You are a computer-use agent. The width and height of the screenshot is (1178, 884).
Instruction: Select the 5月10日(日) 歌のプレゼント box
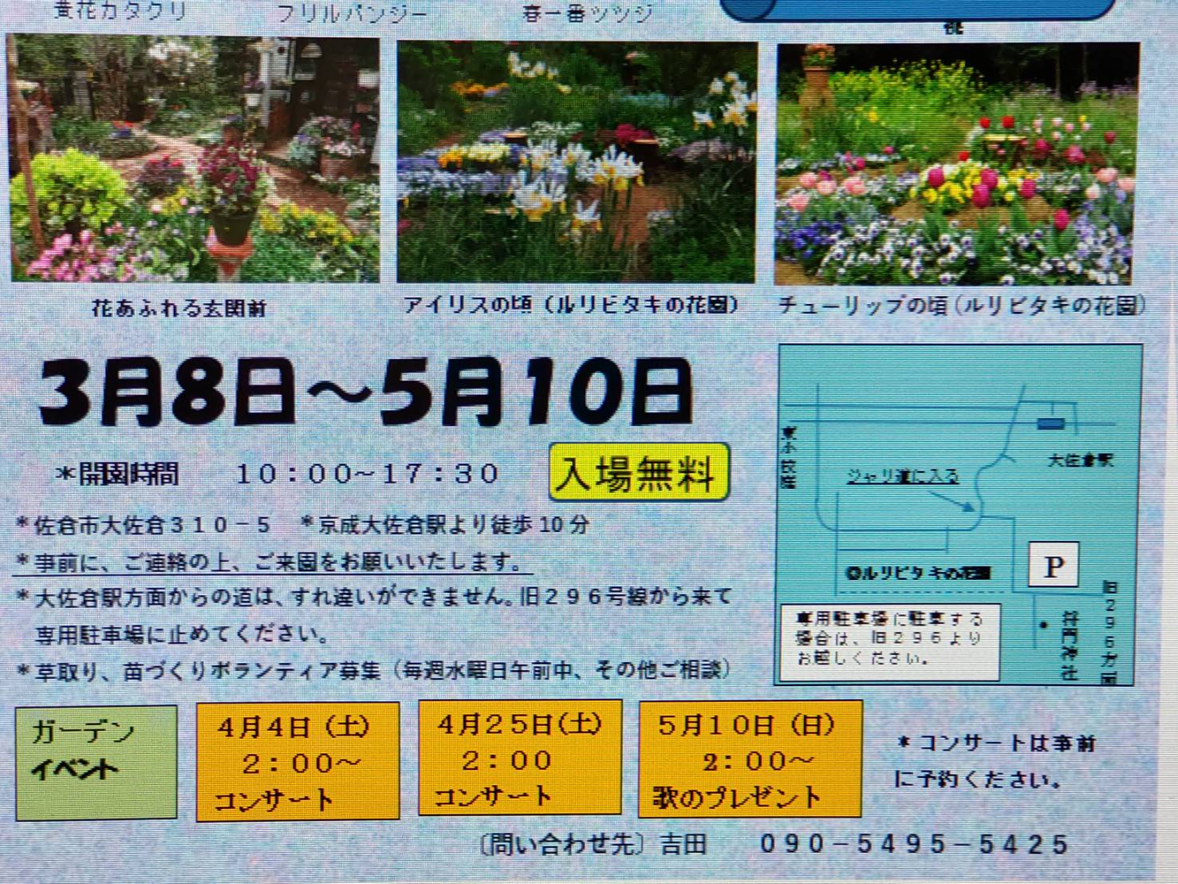(x=750, y=760)
